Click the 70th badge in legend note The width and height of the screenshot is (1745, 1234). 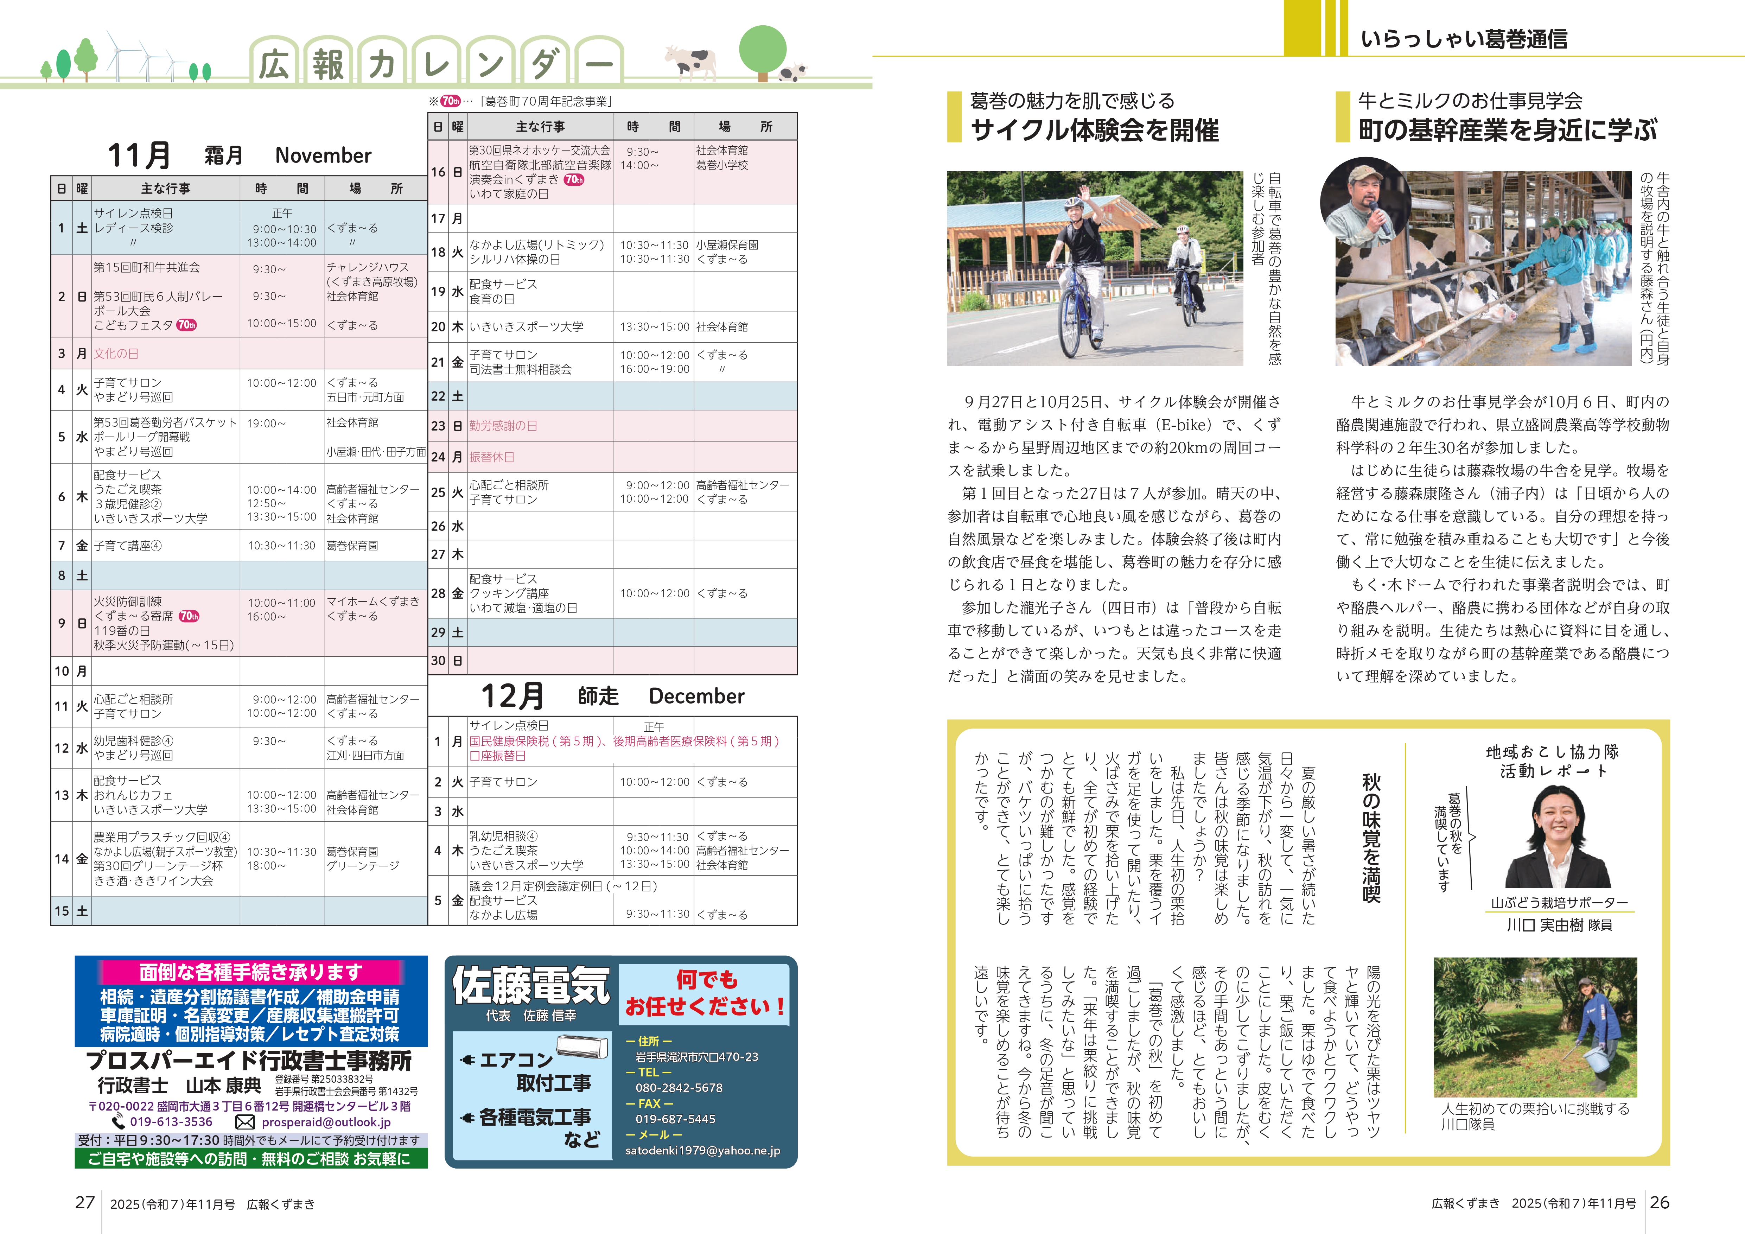pos(451,101)
